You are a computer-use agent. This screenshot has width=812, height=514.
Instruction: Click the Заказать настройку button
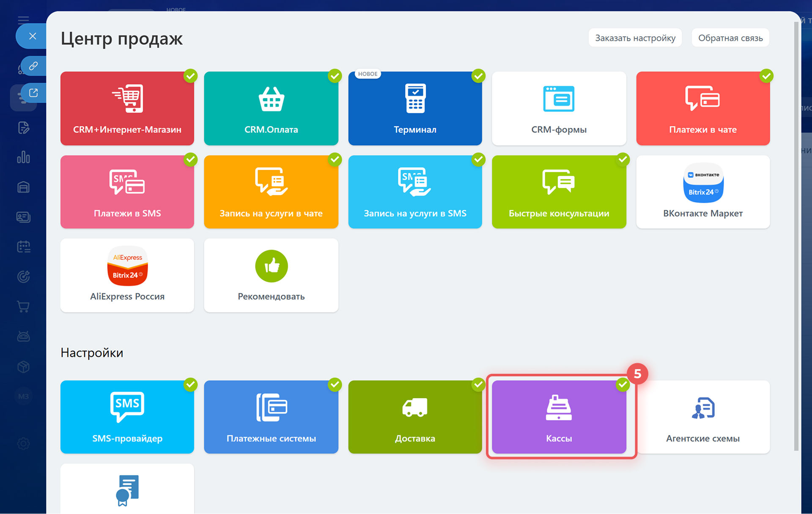(635, 38)
